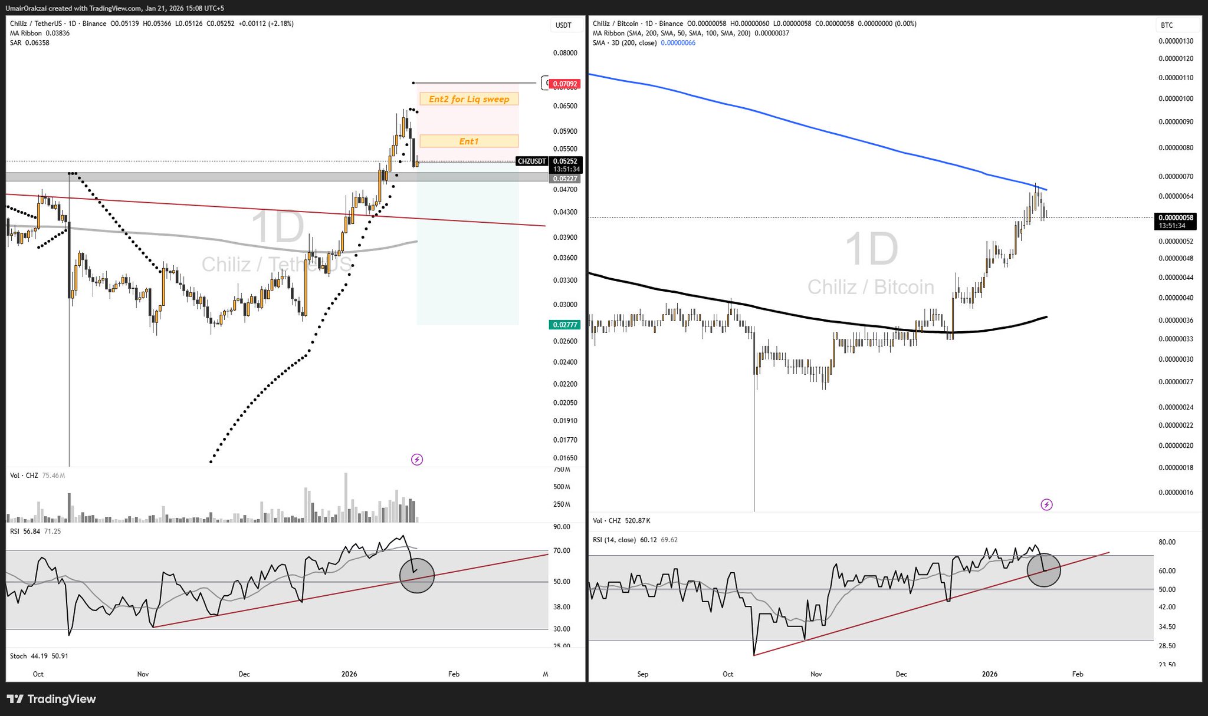Open the BTC currency selector
Screen dimensions: 1208x716
pos(1167,25)
